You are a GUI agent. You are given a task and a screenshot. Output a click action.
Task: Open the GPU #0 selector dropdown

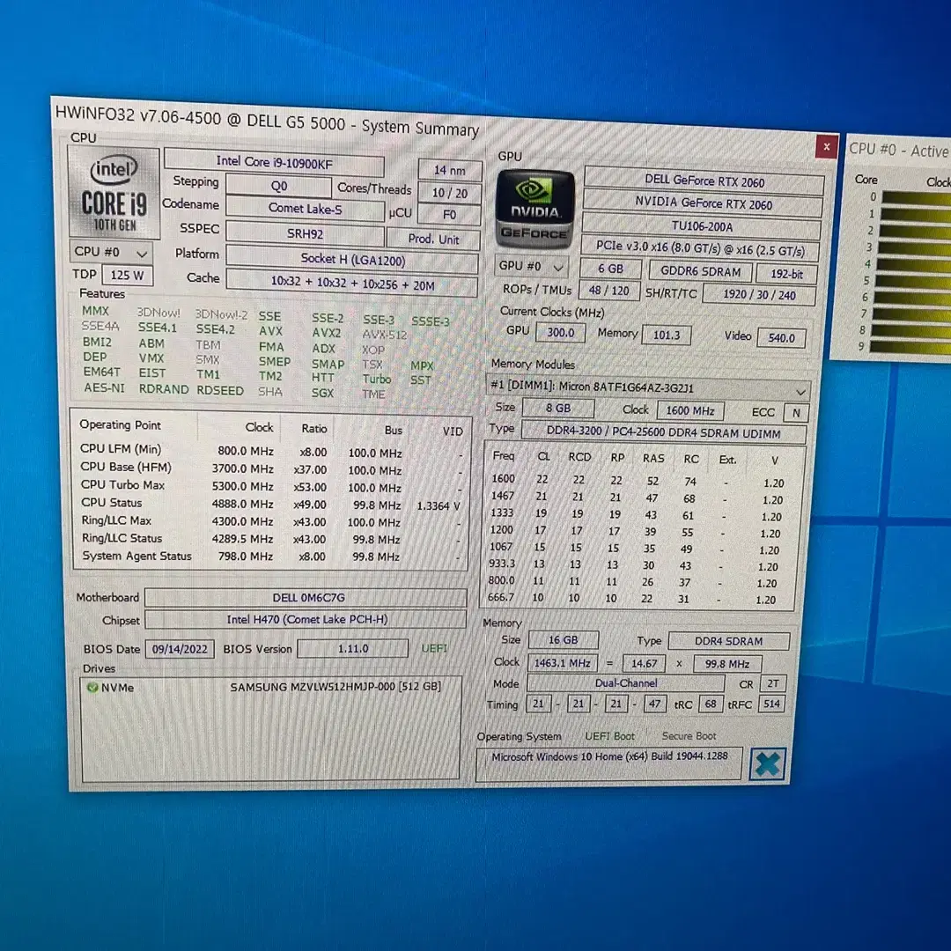pyautogui.click(x=532, y=266)
